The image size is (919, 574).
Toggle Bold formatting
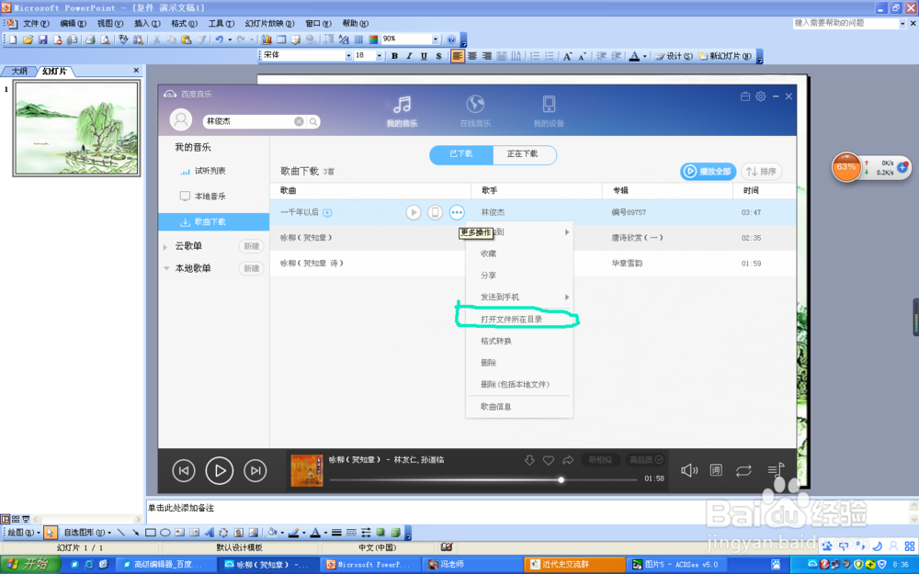[x=394, y=56]
